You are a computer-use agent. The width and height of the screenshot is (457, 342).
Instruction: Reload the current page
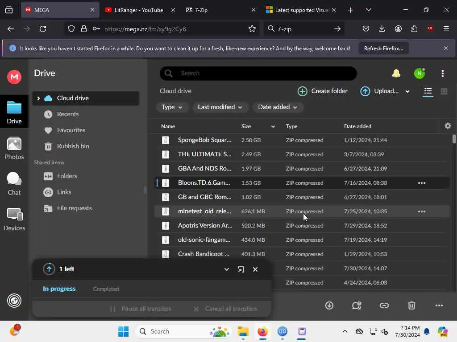coord(43,29)
